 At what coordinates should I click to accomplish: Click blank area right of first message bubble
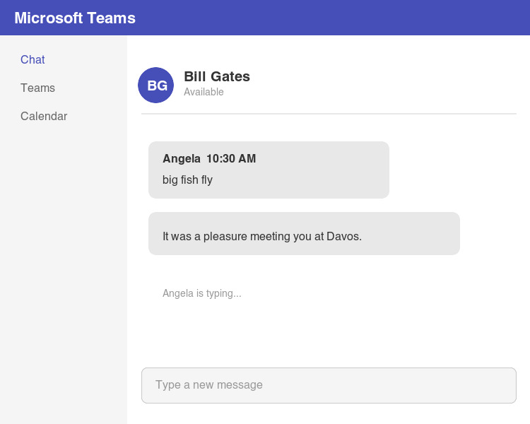tap(452, 170)
